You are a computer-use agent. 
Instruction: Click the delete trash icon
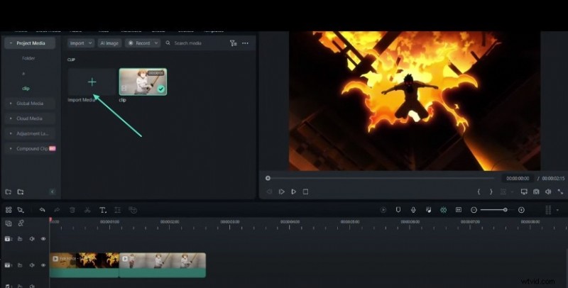point(72,210)
